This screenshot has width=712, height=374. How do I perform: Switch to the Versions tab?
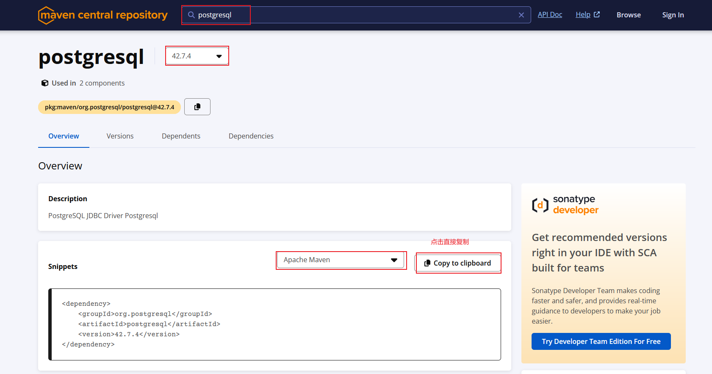point(120,136)
